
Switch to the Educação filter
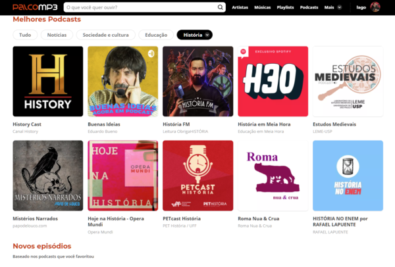coord(156,35)
